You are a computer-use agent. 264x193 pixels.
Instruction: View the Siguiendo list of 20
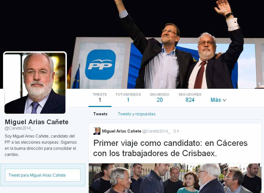click(x=159, y=98)
